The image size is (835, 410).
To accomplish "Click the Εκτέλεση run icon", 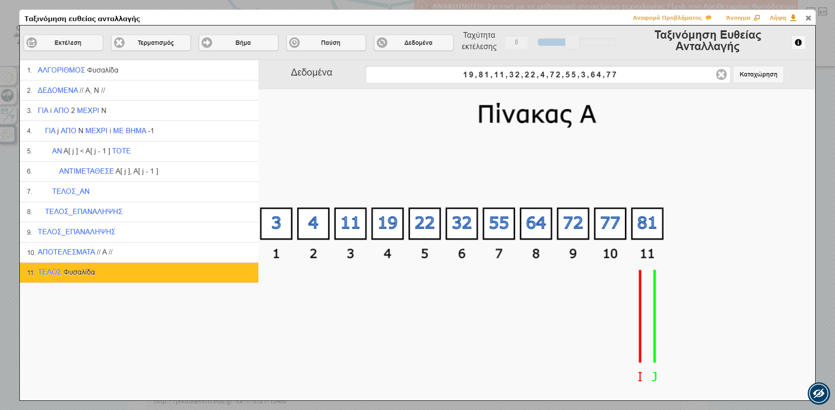I will (32, 43).
